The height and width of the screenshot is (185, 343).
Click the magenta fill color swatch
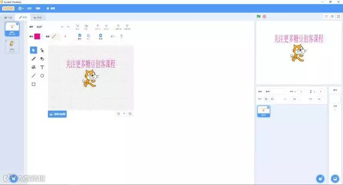37,36
